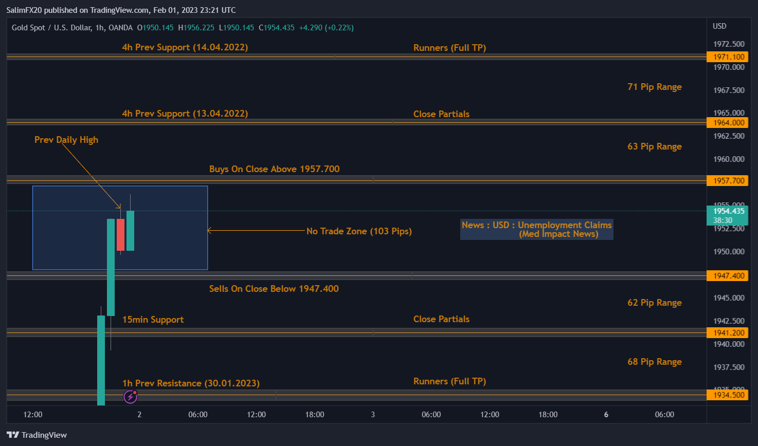This screenshot has height=446, width=758.
Task: Click the 06:00 timestamp on the time axis
Action: tap(197, 414)
